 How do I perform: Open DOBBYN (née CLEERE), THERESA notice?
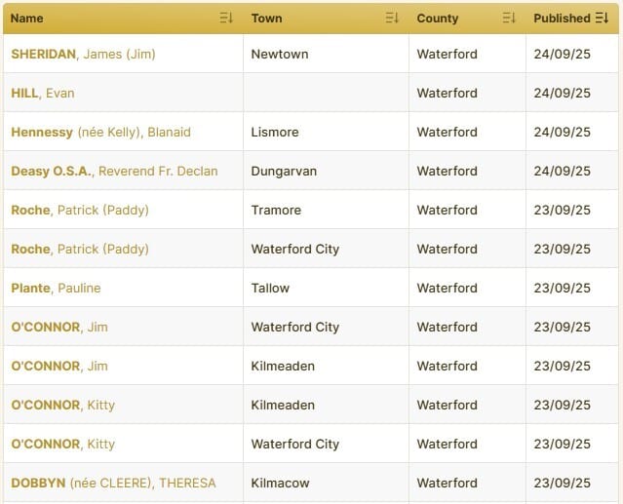113,483
